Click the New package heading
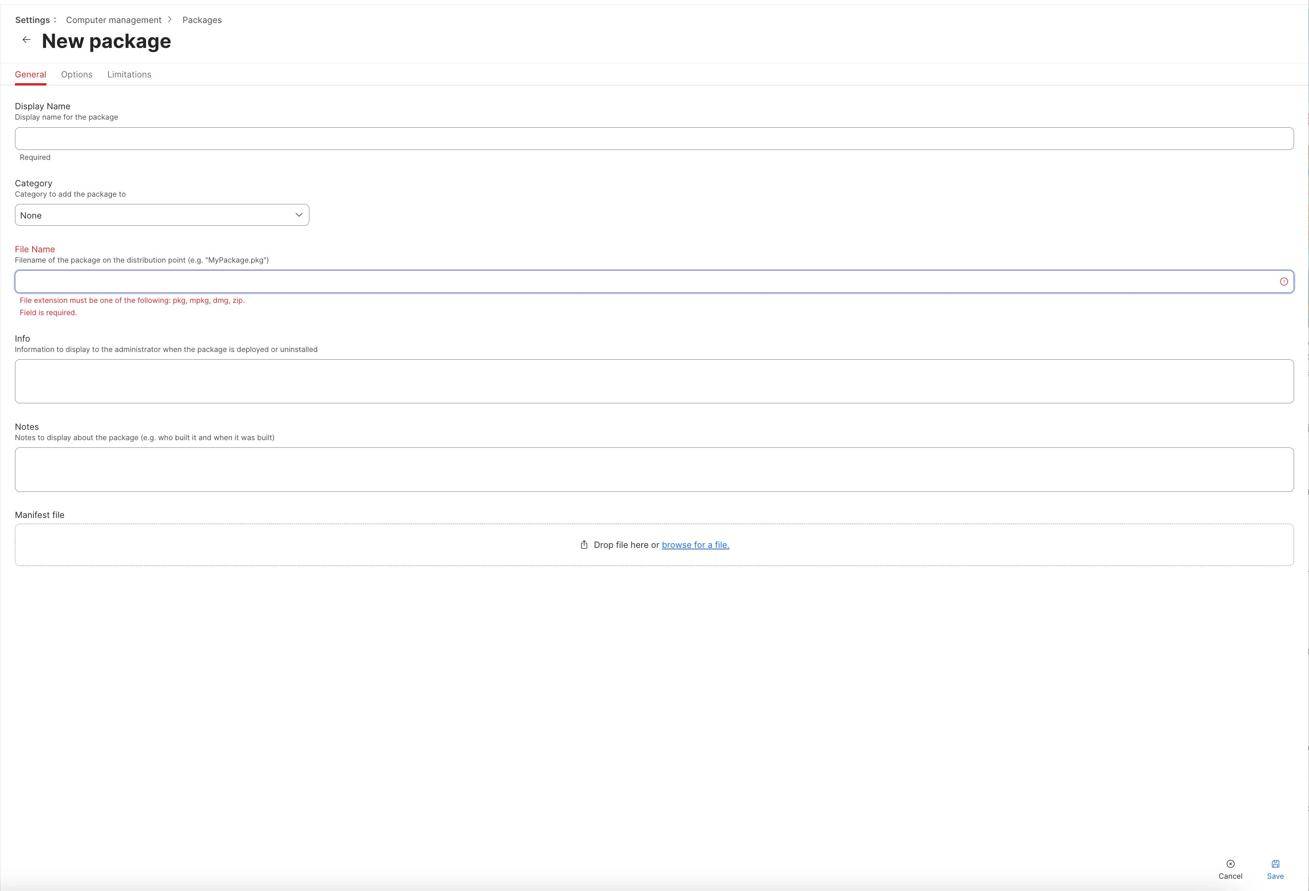 tap(107, 41)
